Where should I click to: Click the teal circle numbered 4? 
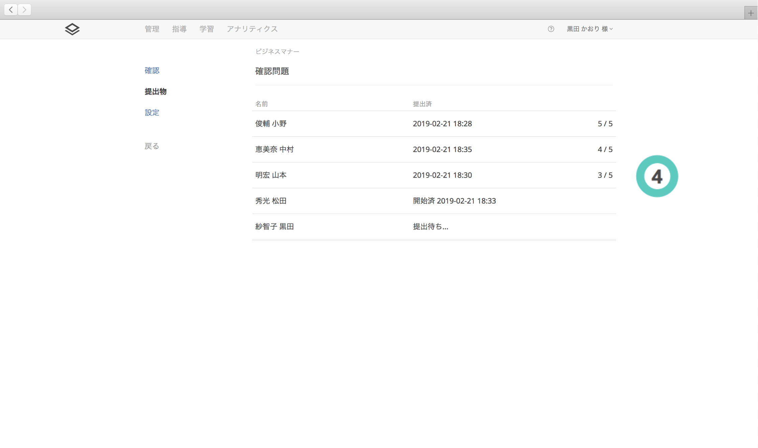(x=657, y=176)
